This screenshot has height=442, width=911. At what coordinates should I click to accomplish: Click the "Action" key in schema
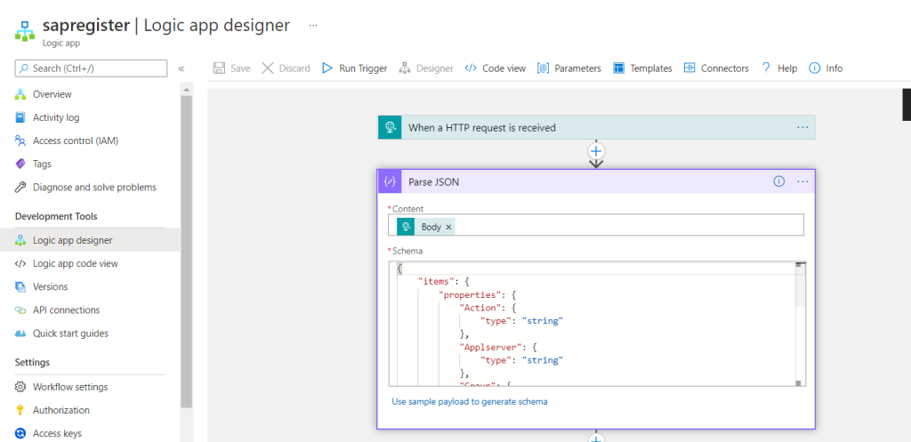point(480,308)
